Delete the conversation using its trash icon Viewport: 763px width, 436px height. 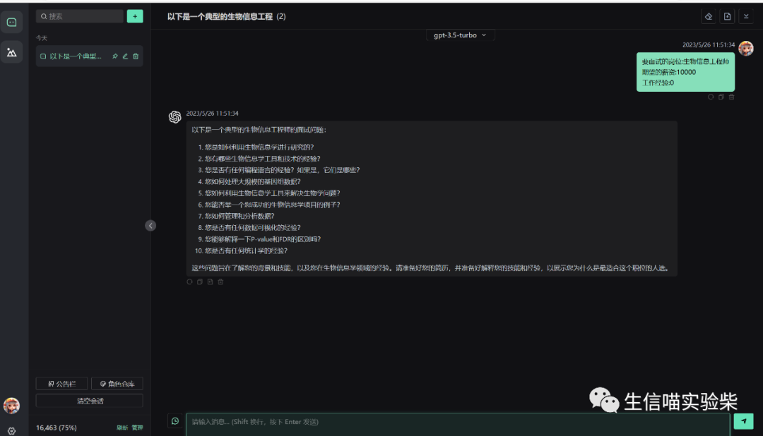coord(136,56)
